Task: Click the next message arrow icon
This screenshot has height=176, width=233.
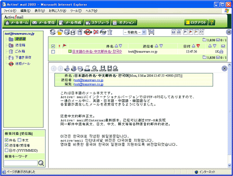Action: point(61,68)
